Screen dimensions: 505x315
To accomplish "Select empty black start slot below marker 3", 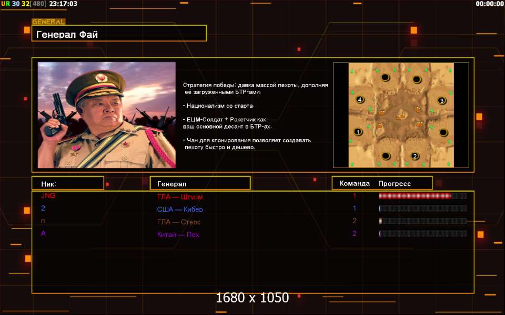I will pyautogui.click(x=443, y=132).
